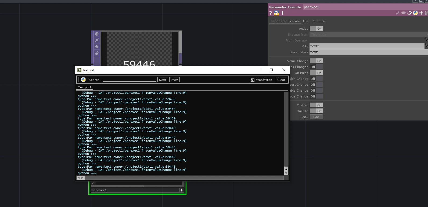This screenshot has width=428, height=207.
Task: Toggle the lock flag on text1 node
Action: (x=97, y=53)
